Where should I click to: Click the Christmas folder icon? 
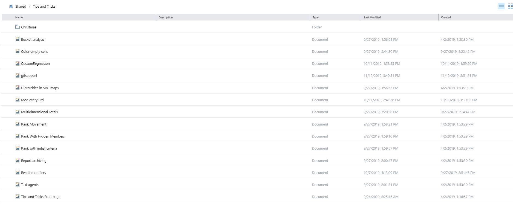coord(18,27)
